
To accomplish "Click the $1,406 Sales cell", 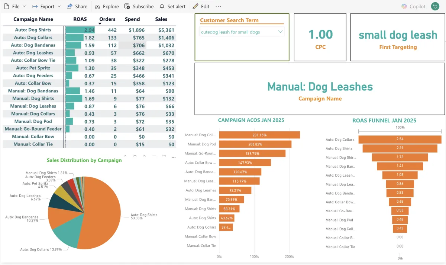I will [x=166, y=37].
